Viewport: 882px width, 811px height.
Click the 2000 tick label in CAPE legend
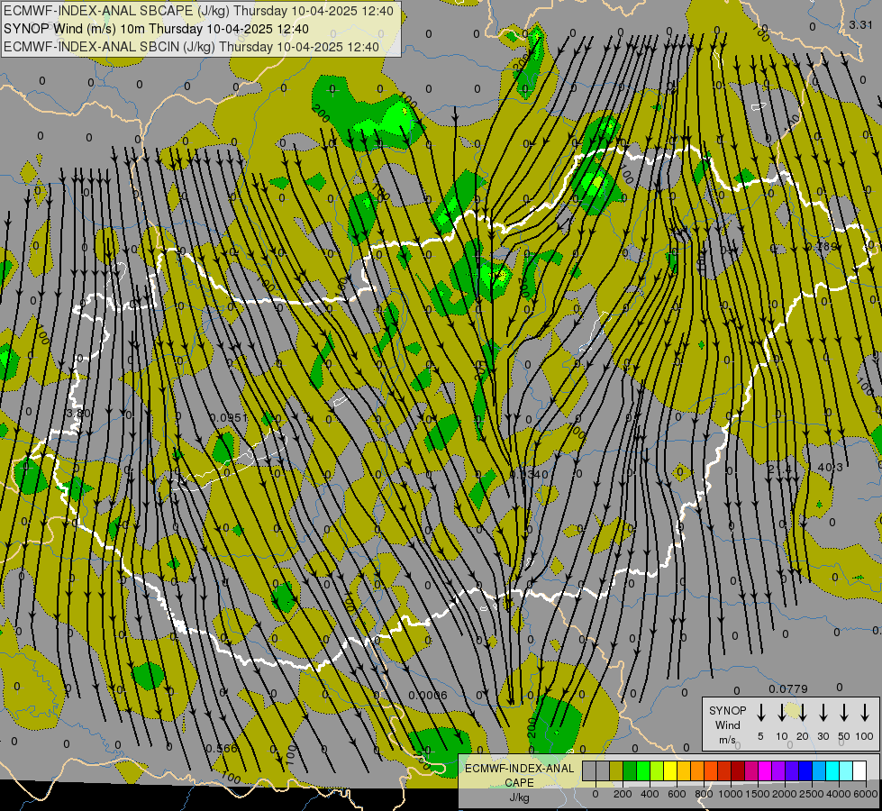(785, 794)
